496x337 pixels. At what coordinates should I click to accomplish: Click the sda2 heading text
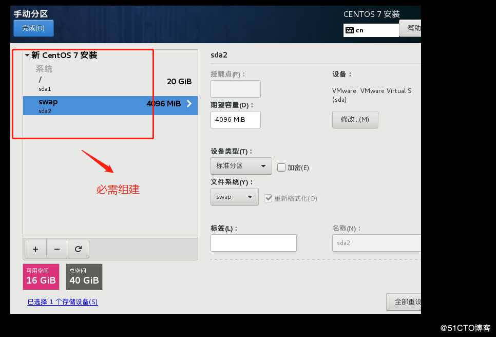point(219,55)
